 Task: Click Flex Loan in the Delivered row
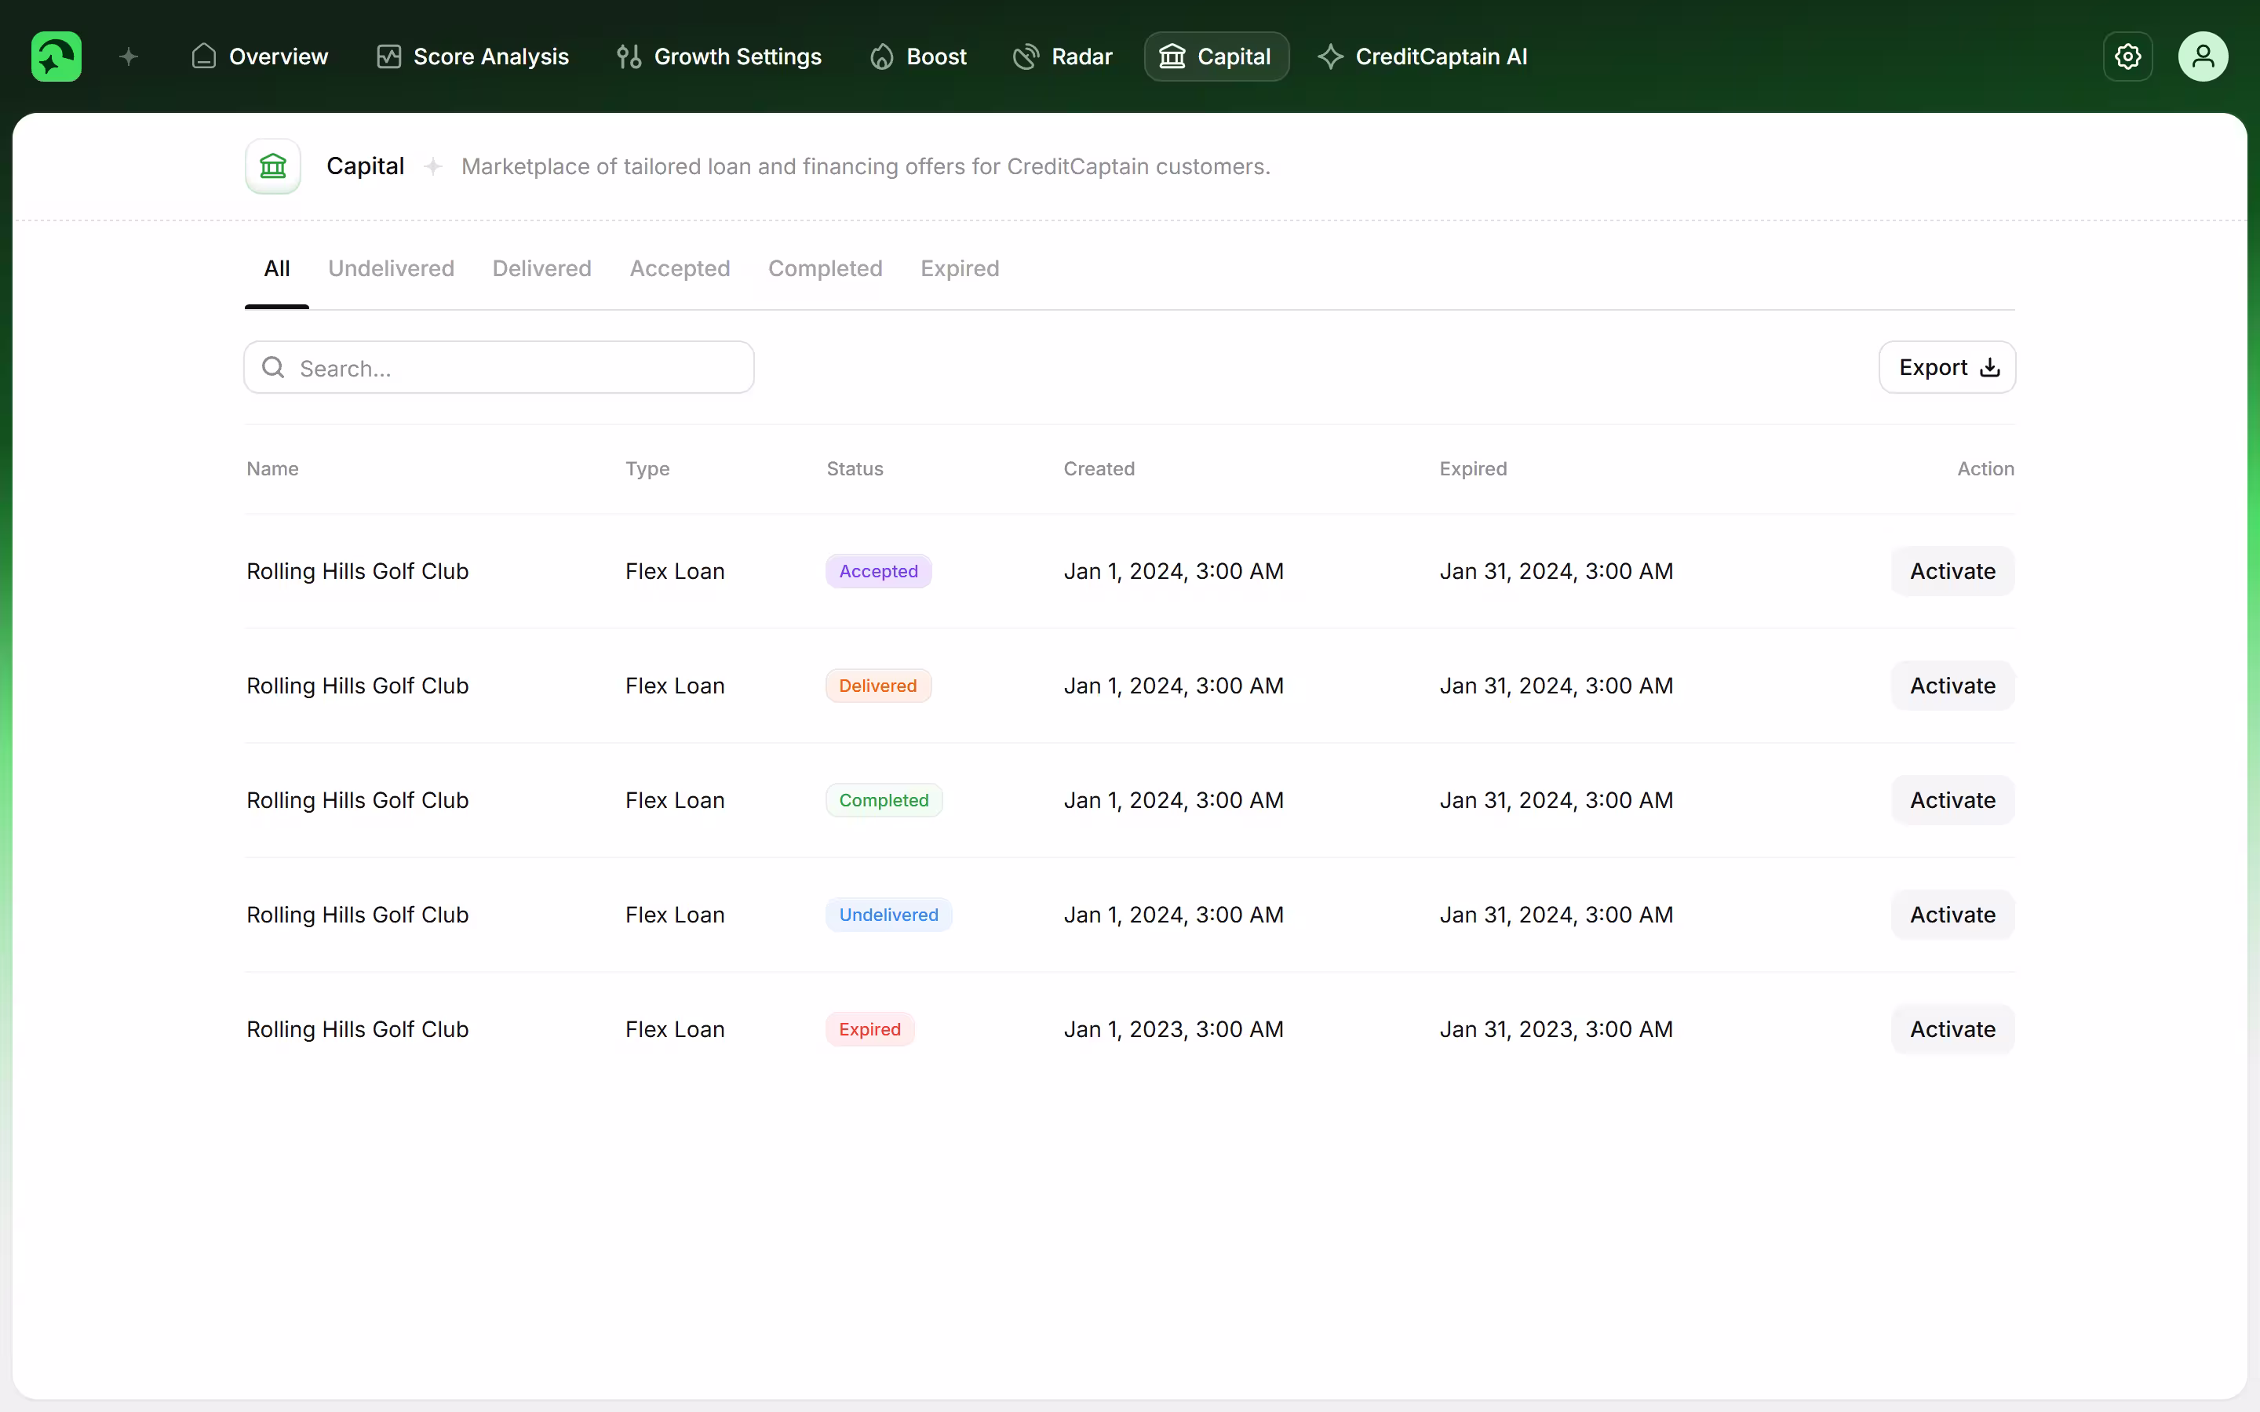point(675,686)
